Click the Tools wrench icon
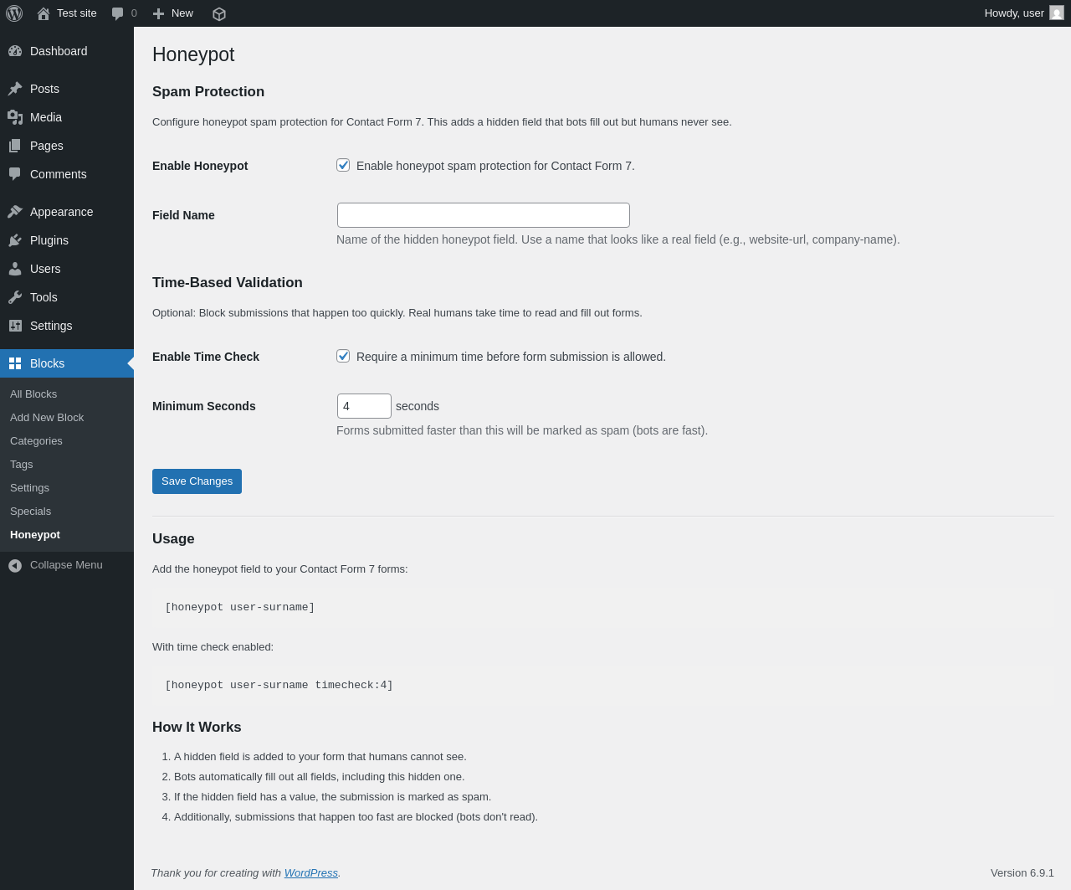1071x890 pixels. pyautogui.click(x=15, y=297)
